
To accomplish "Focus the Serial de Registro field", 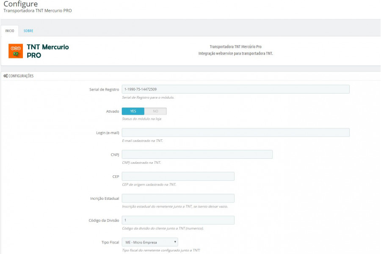I will tap(236, 89).
